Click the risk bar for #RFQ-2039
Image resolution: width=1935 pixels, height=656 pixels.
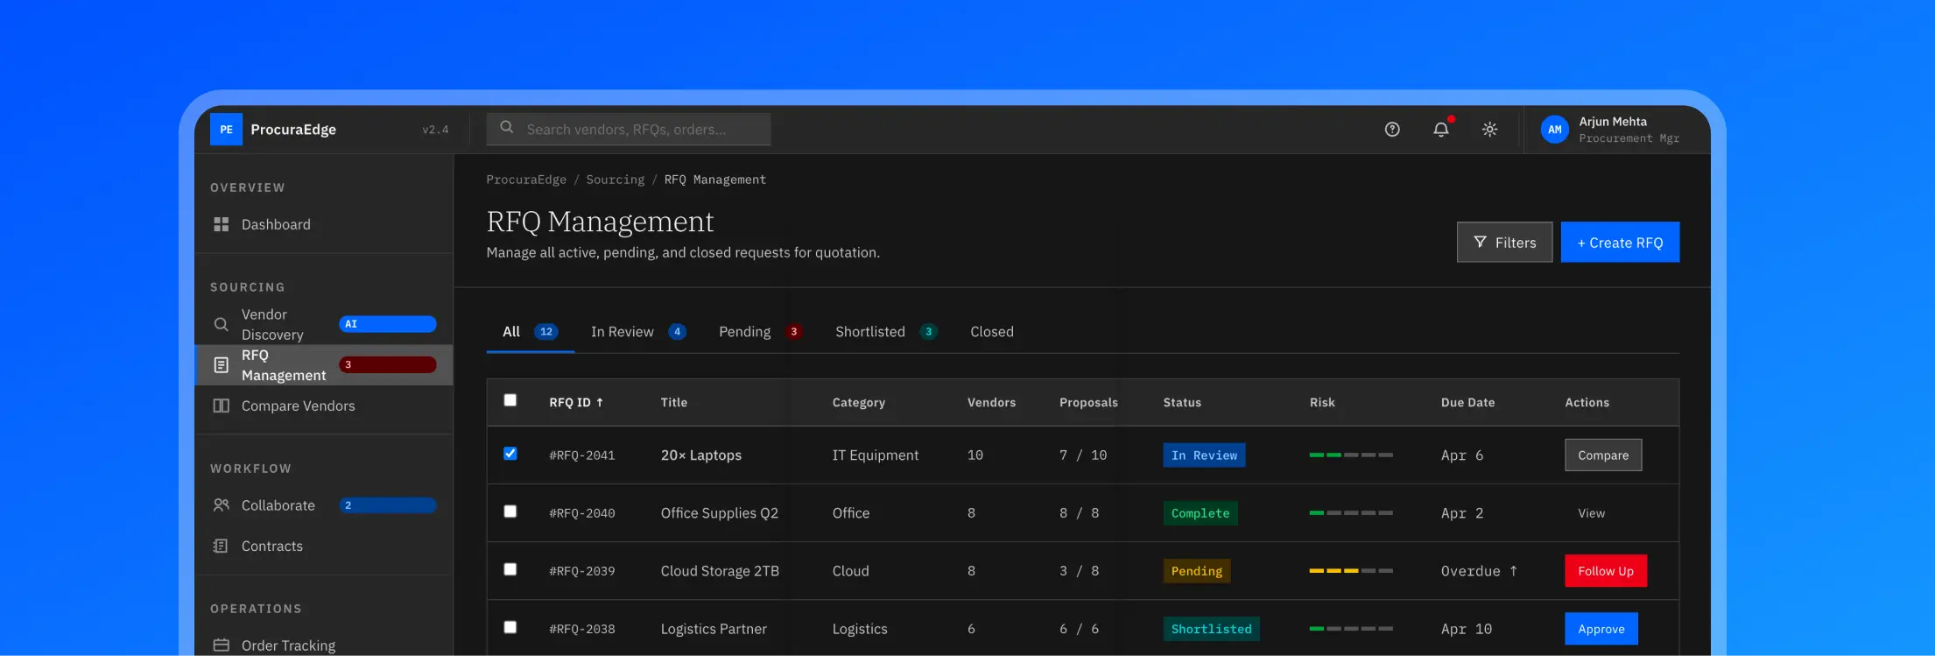1351,571
